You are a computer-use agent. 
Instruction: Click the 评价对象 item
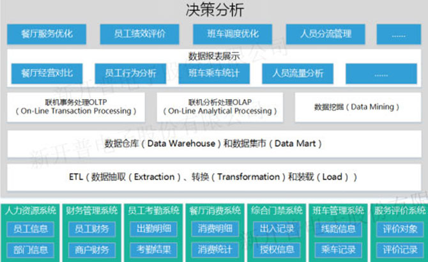pos(400,229)
